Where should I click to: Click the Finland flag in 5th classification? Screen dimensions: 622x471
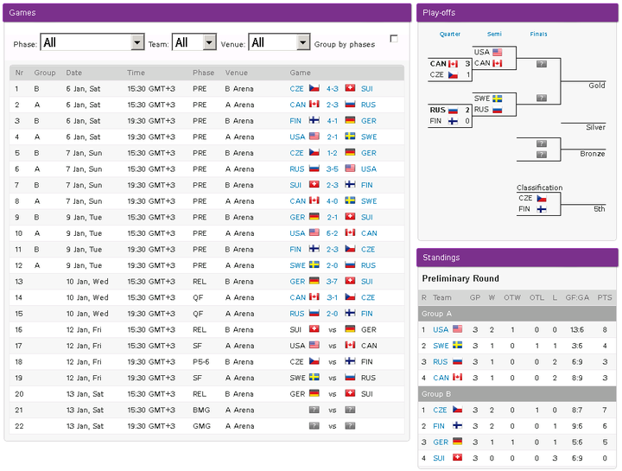pos(542,209)
